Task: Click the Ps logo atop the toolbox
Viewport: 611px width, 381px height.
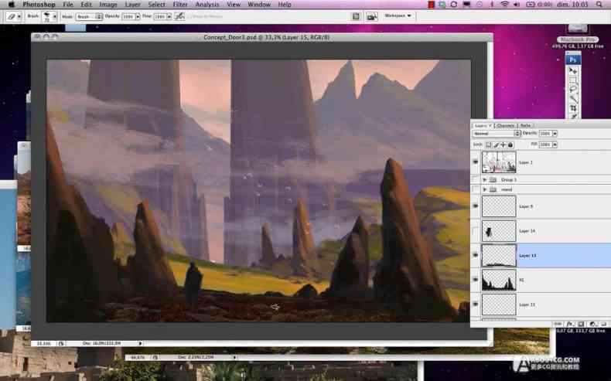Action: [x=573, y=60]
